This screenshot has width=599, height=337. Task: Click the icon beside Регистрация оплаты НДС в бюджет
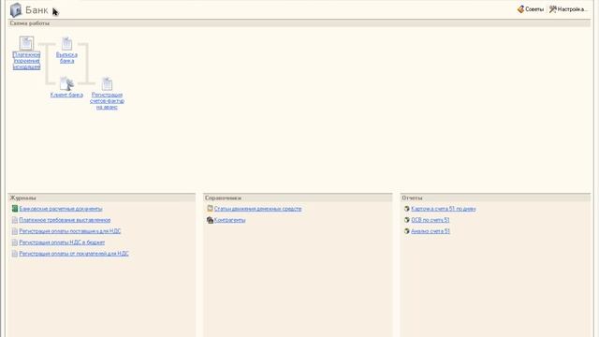click(x=15, y=242)
